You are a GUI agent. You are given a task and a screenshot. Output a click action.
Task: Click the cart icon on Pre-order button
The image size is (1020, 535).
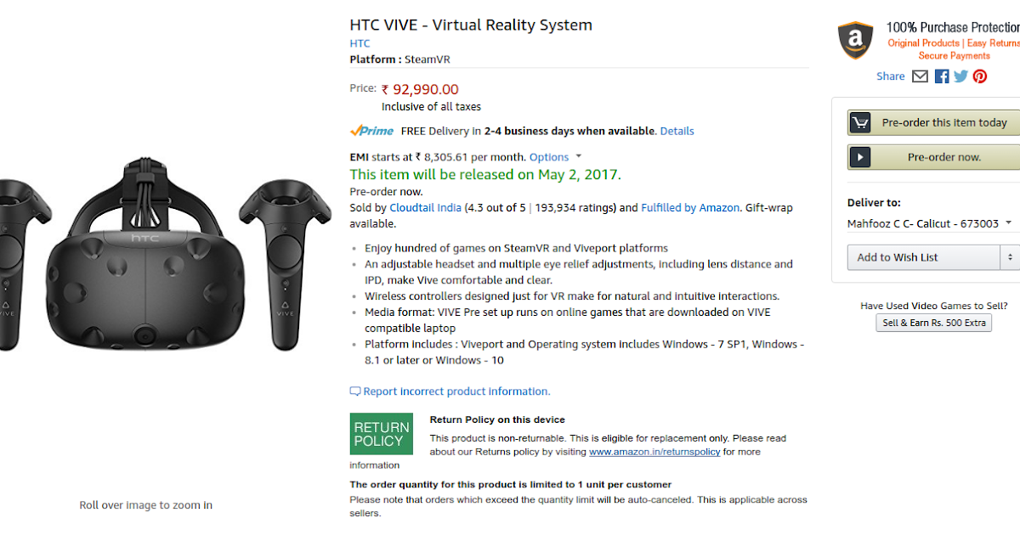tap(860, 123)
